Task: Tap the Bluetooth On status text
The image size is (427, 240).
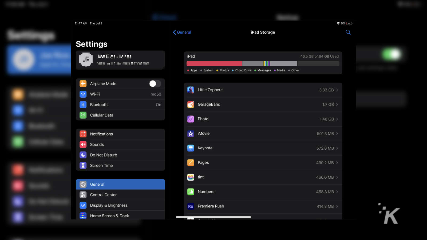Action: [x=159, y=105]
